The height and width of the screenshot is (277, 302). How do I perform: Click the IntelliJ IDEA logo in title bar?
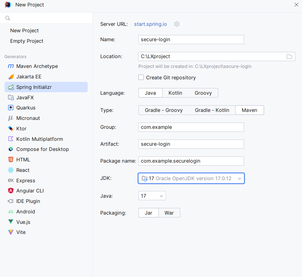tap(8, 5)
